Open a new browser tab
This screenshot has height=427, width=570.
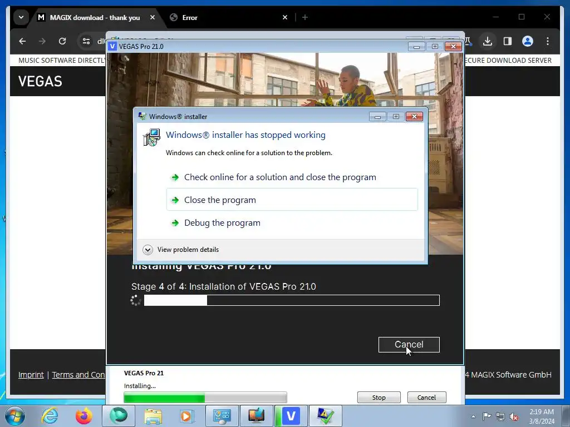pyautogui.click(x=305, y=17)
